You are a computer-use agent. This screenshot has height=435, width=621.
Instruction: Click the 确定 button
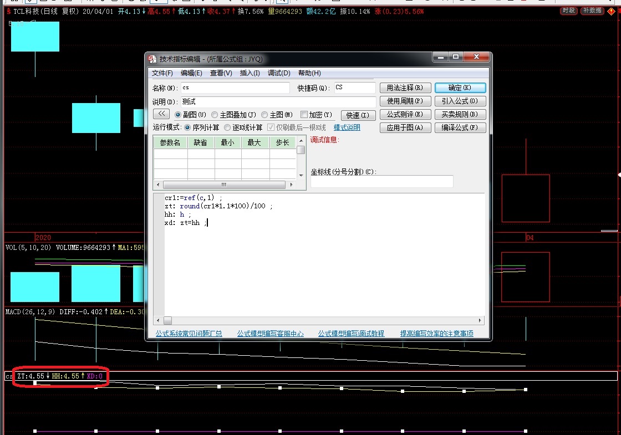coord(460,88)
